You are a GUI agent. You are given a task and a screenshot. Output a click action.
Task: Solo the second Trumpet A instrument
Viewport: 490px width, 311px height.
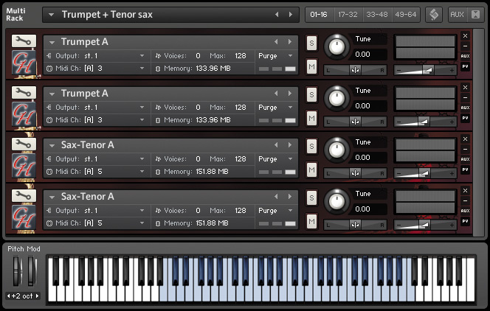pyautogui.click(x=311, y=94)
